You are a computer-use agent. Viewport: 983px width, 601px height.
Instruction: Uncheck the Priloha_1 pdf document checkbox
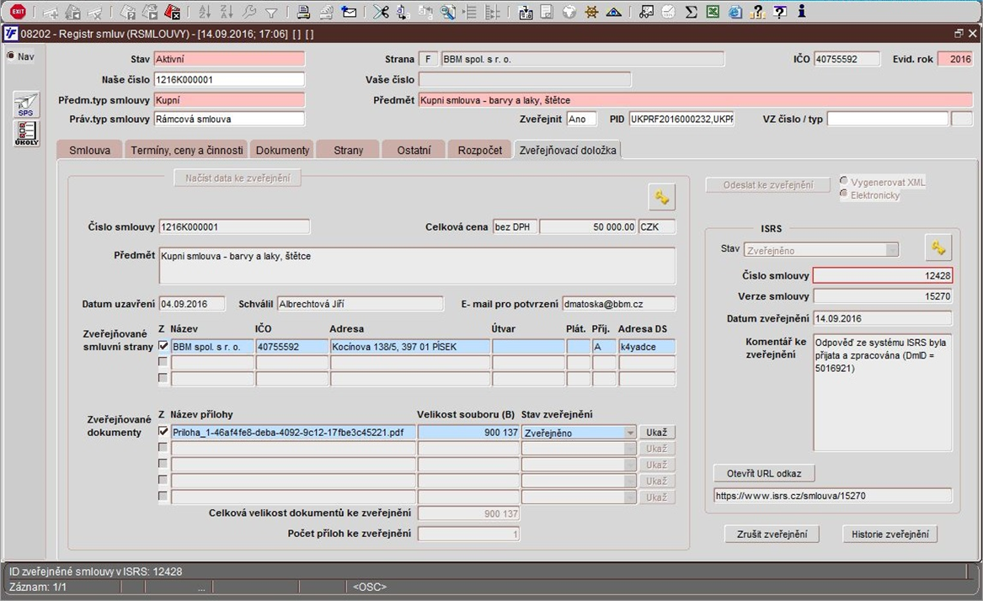pyautogui.click(x=163, y=432)
